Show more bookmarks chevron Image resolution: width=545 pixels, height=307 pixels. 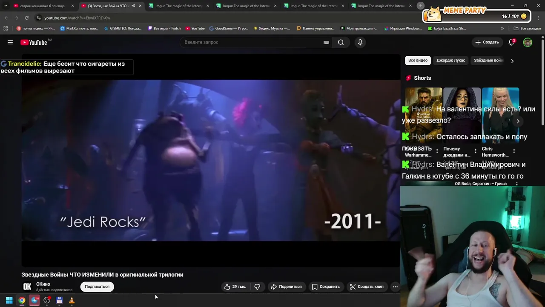click(x=502, y=29)
